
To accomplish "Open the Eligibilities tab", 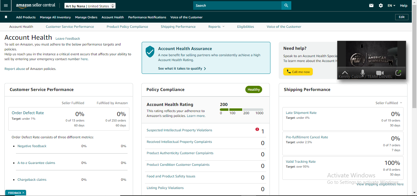I will coord(246,27).
